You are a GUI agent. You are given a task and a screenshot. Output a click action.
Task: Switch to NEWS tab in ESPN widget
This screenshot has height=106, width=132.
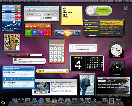pos(101,81)
